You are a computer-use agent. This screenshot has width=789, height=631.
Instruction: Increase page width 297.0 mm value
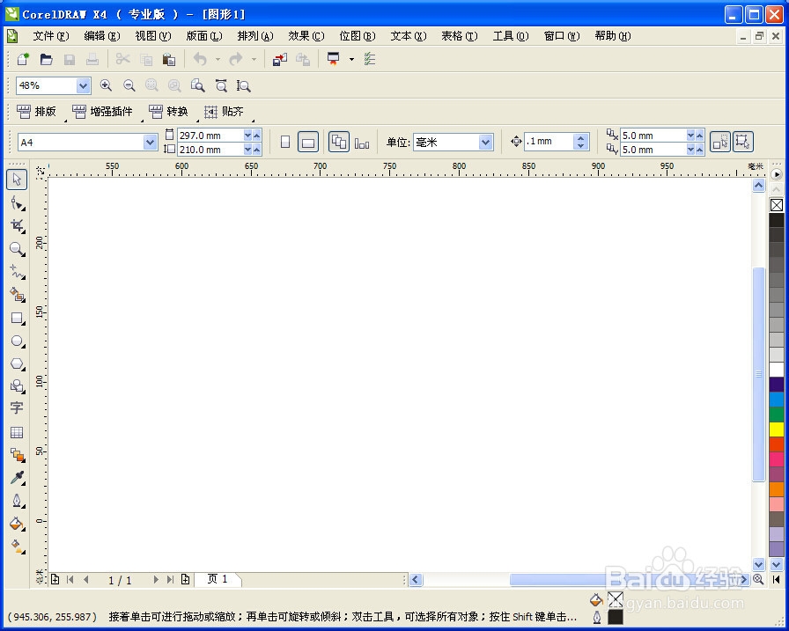257,136
